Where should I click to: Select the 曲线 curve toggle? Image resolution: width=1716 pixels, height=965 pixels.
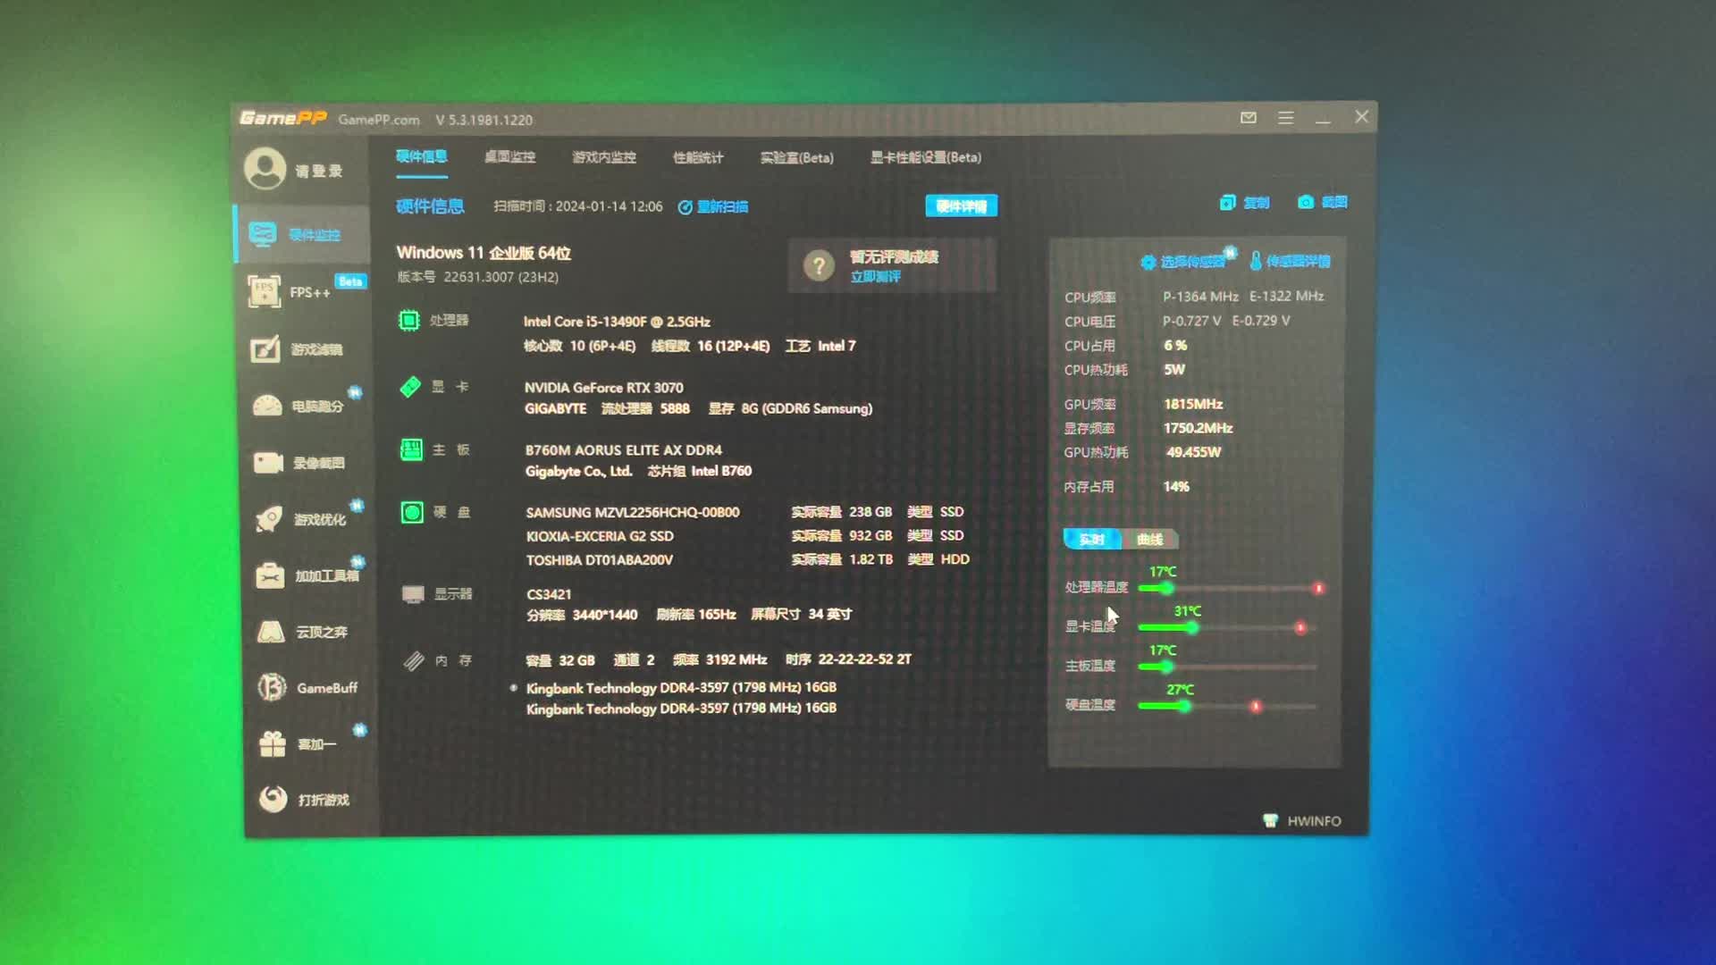tap(1149, 539)
